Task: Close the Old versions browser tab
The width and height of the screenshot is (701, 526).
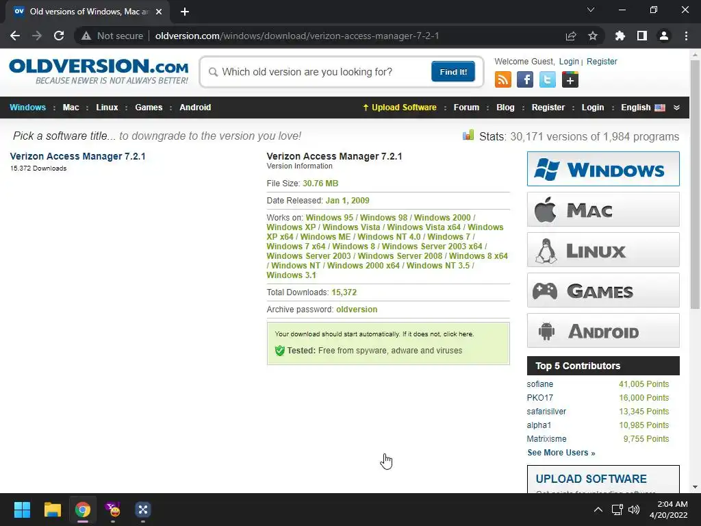Action: click(x=159, y=12)
